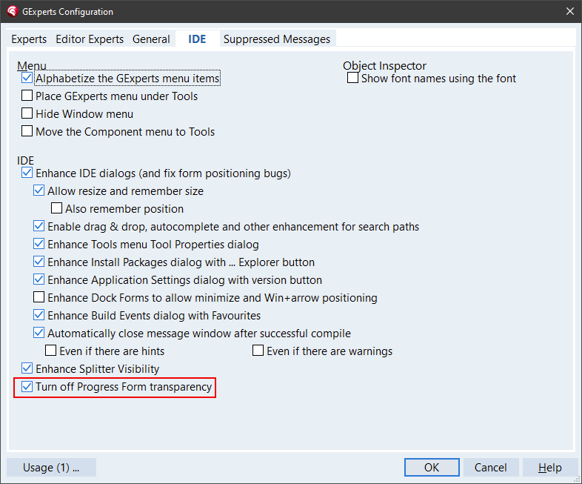Enable Enhance Dock Forms minimize option
The width and height of the screenshot is (582, 484).
click(39, 298)
